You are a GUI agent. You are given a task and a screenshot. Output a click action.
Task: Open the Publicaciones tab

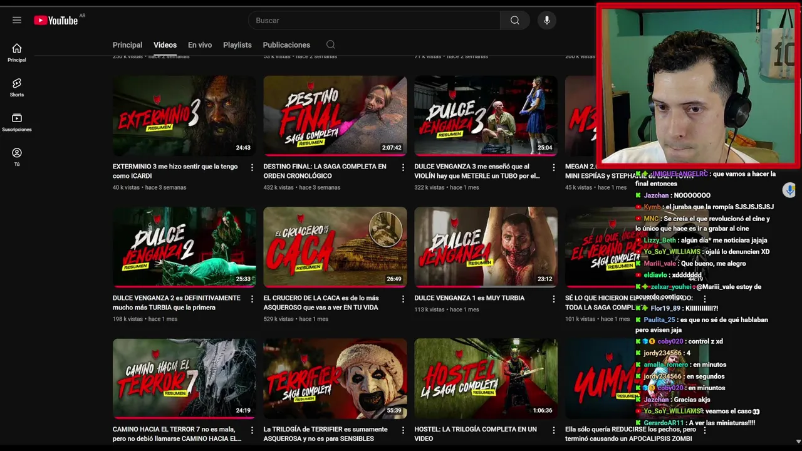tap(286, 44)
